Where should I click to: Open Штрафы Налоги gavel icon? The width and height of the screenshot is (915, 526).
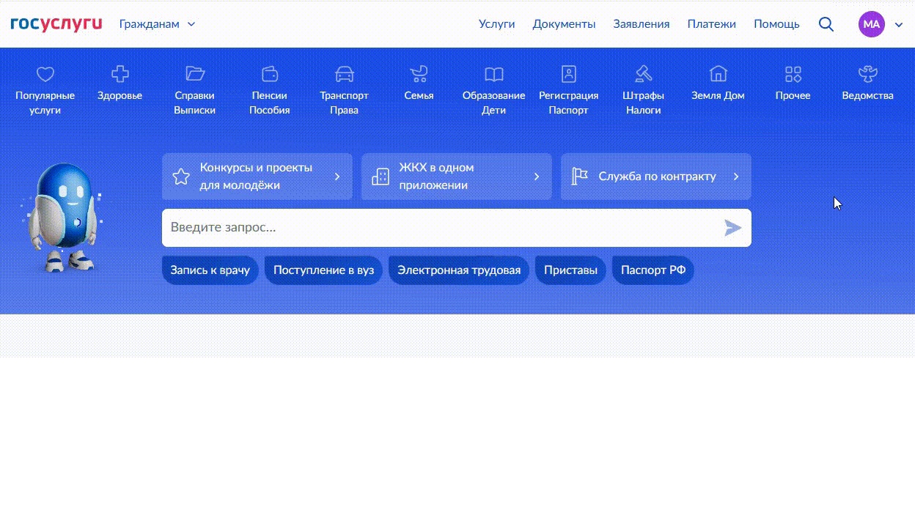coord(643,74)
